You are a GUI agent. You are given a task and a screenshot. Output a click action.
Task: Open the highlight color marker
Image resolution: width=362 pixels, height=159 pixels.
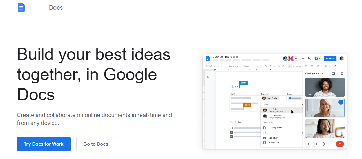click(x=283, y=66)
